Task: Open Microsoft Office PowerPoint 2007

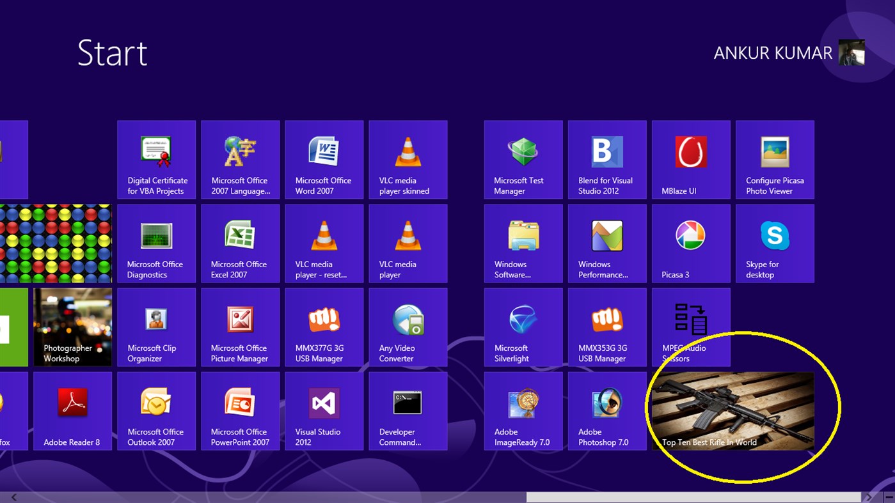Action: (x=241, y=411)
